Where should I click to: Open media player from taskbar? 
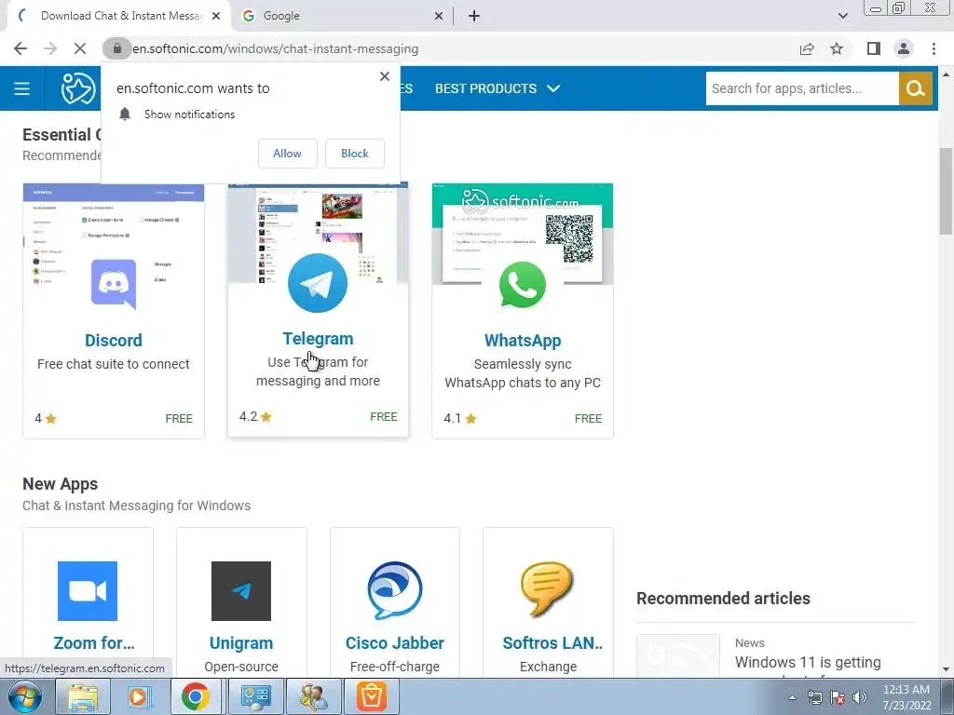click(139, 696)
